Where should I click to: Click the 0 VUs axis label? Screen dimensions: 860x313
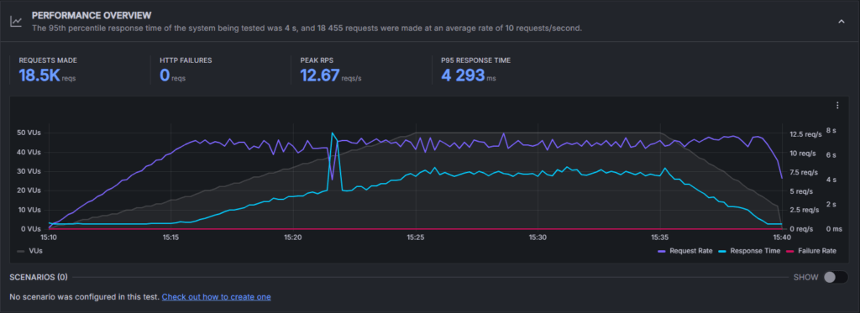coord(31,229)
